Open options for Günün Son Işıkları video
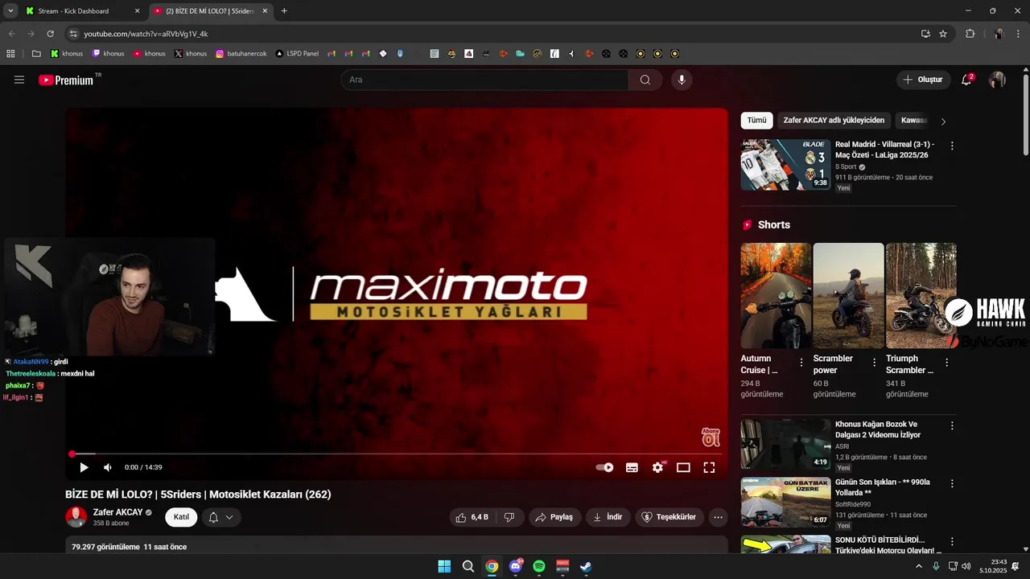 tap(952, 484)
